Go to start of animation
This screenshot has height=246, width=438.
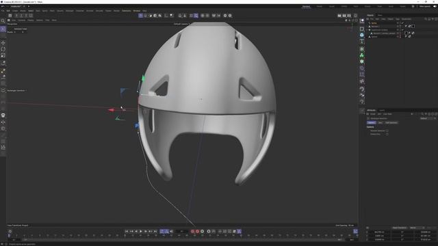point(127,231)
